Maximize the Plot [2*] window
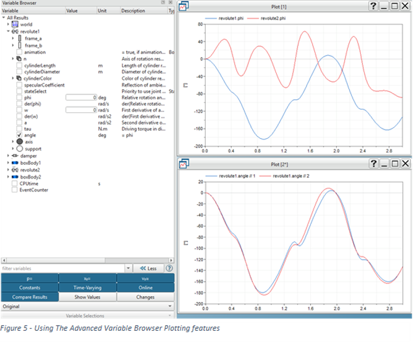Screen dimensions: 414x343 [x=395, y=164]
